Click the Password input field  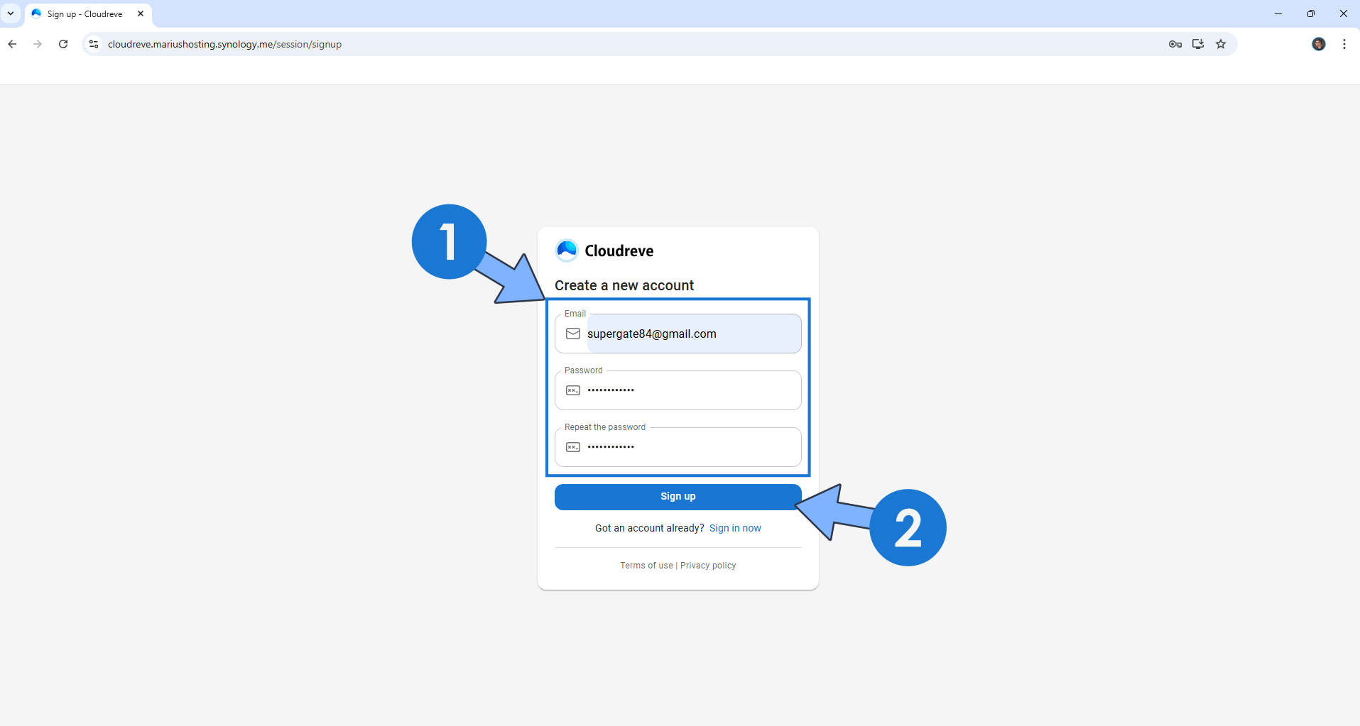pos(678,390)
